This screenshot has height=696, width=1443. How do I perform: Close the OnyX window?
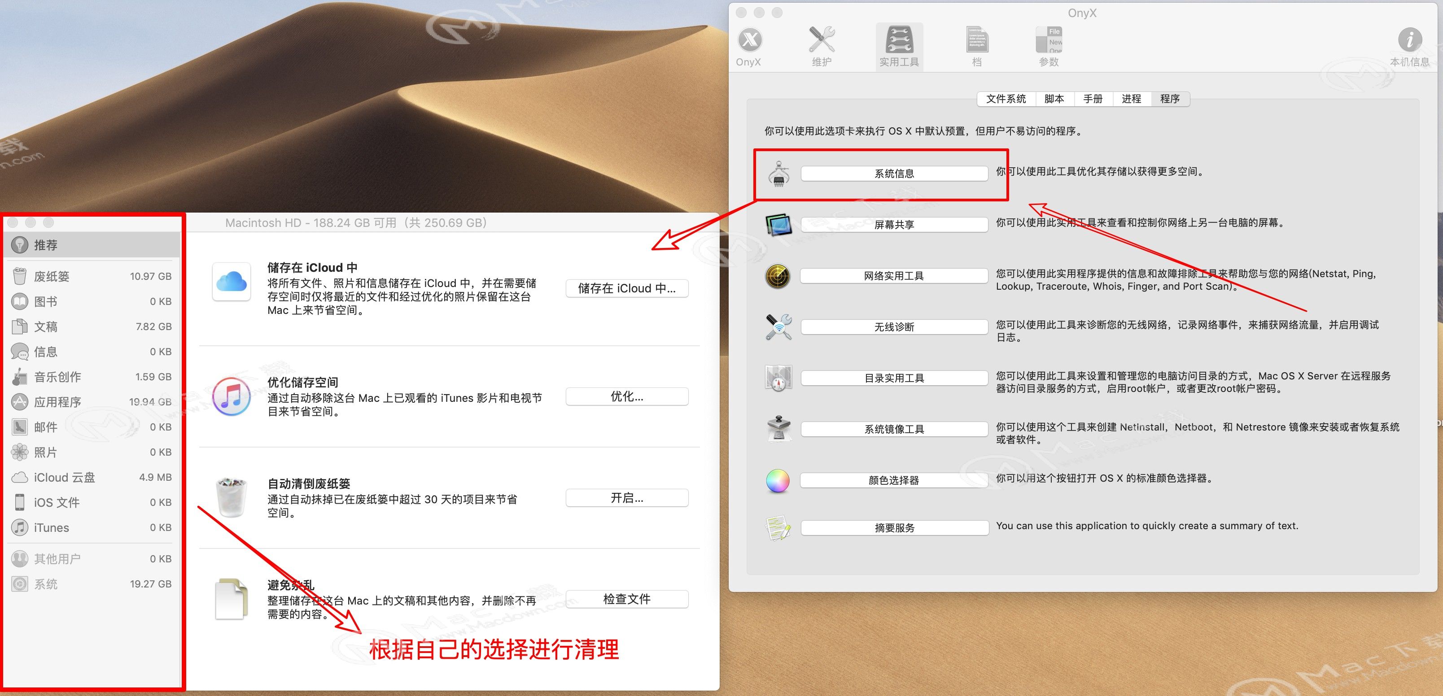coord(741,12)
